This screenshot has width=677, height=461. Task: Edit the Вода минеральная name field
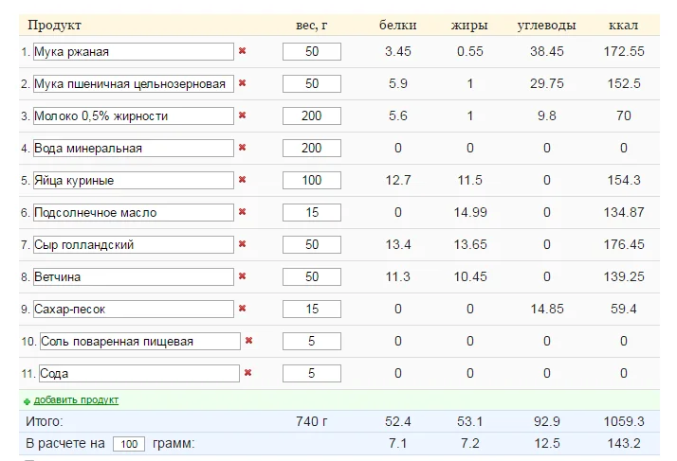coord(134,149)
